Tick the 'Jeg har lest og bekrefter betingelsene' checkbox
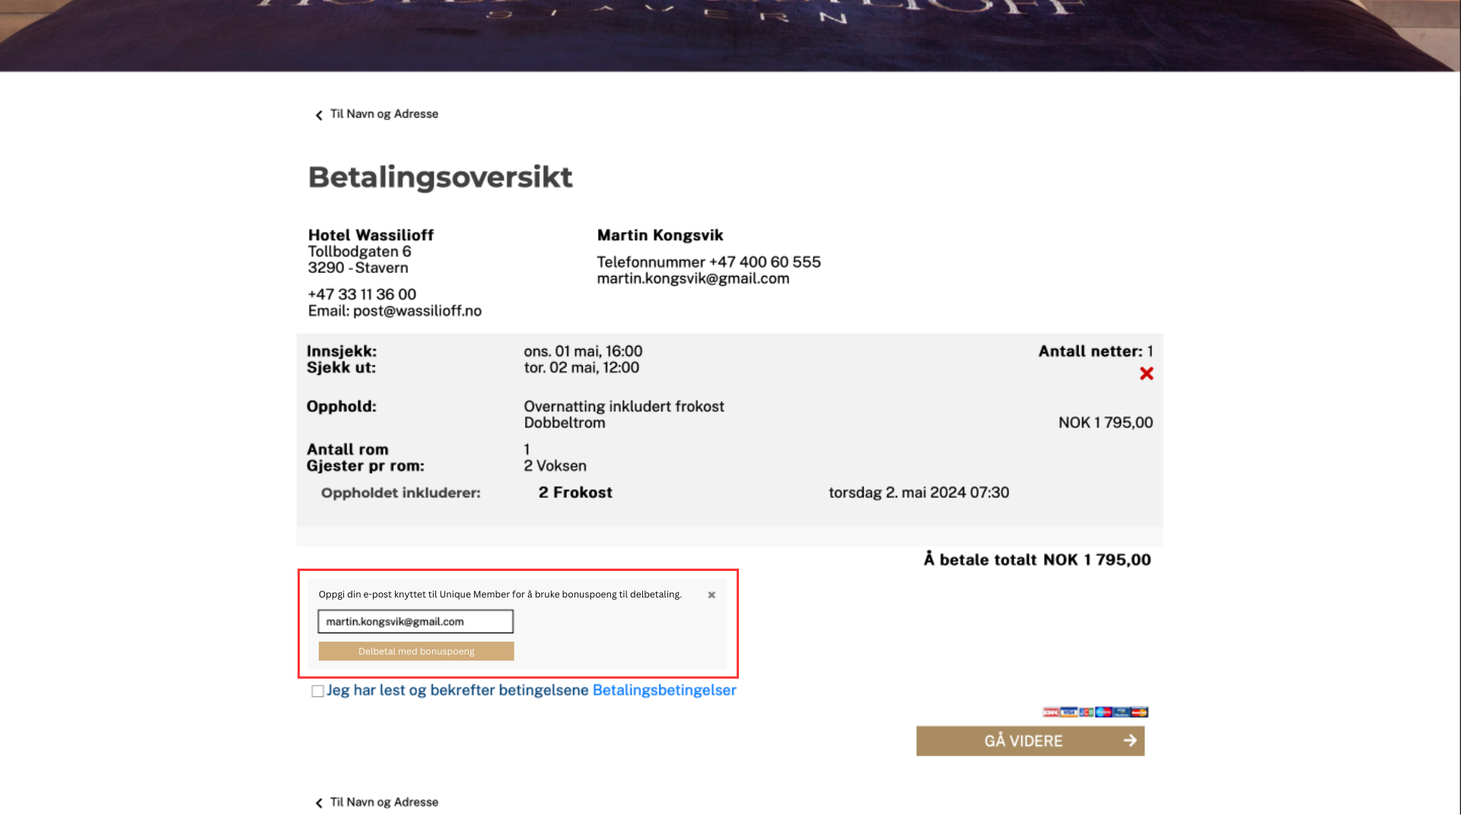The height and width of the screenshot is (821, 1461). point(317,691)
